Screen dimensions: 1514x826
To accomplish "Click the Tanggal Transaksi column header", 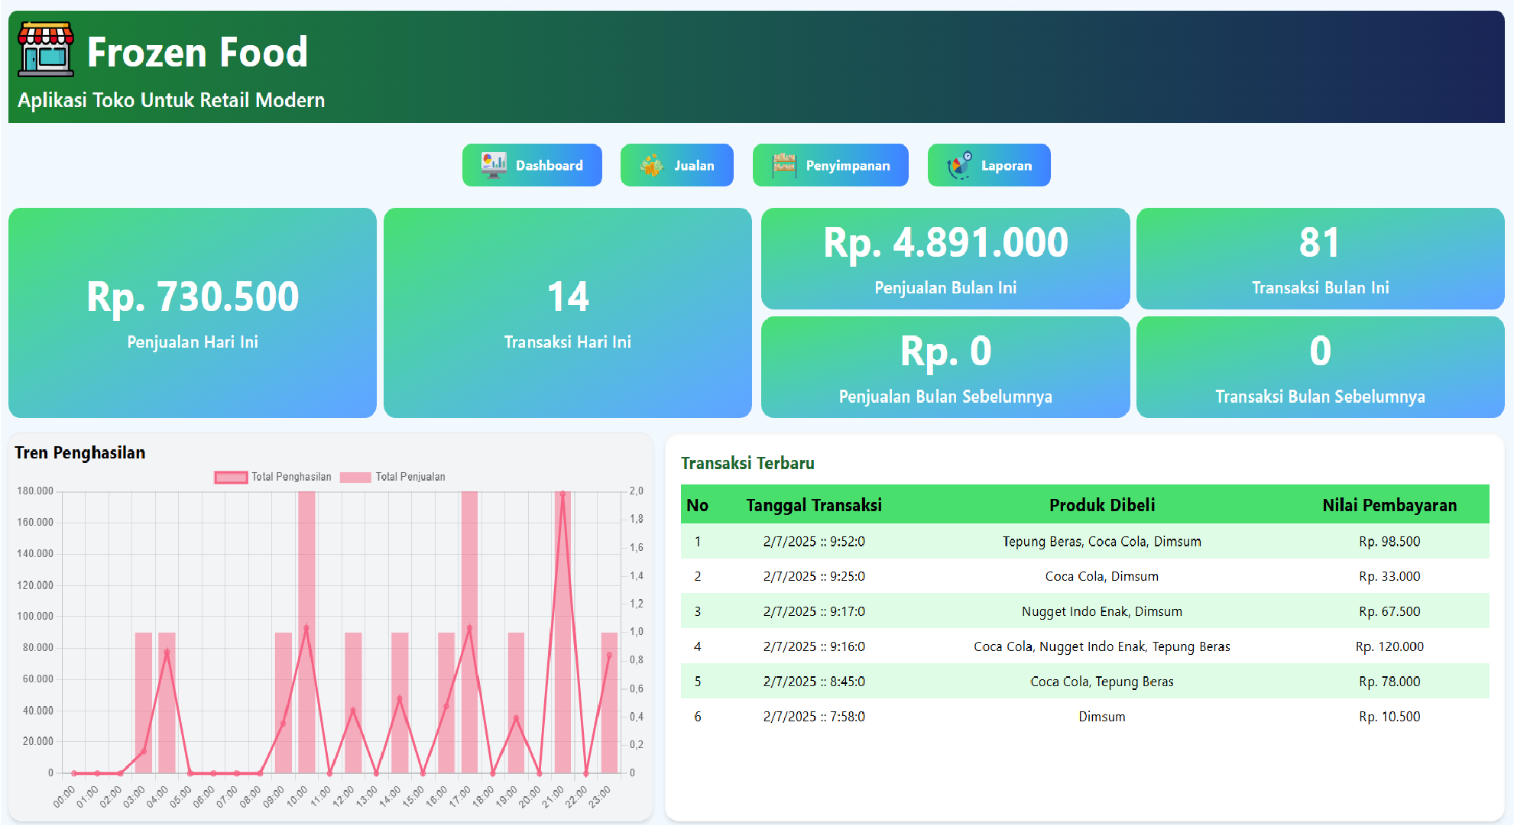I will click(x=814, y=504).
